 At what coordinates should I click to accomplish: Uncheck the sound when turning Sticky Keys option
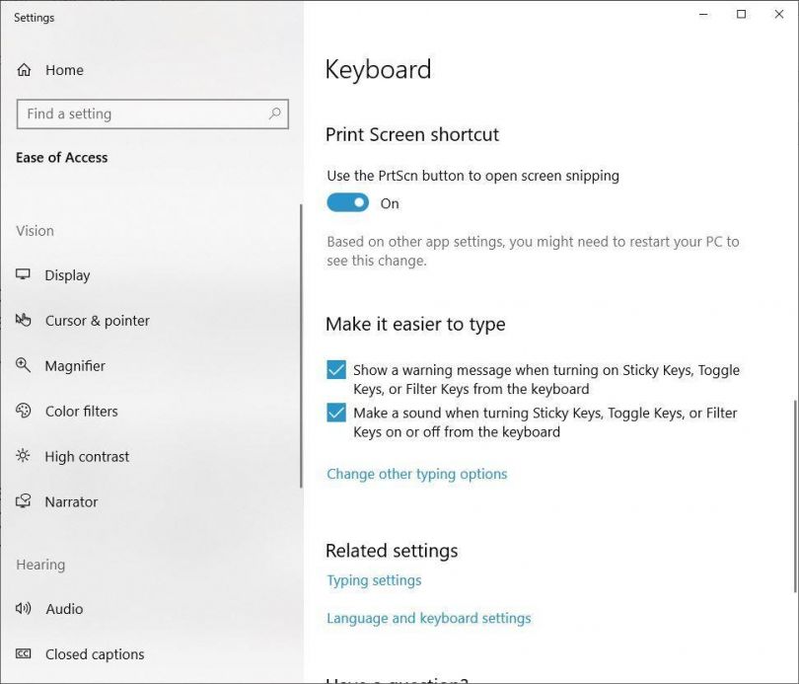[x=336, y=414]
